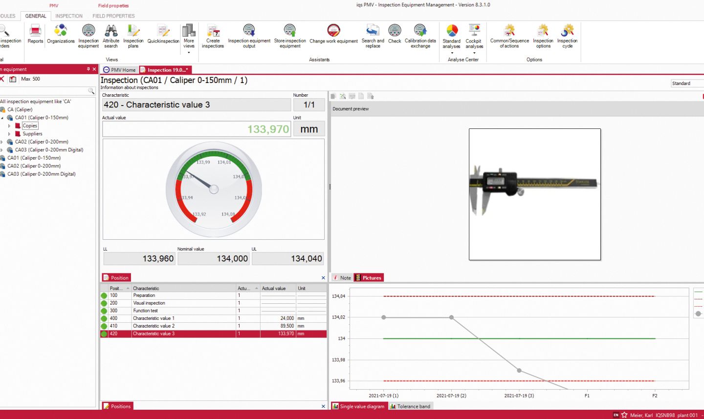Click the Store inspection equipment icon
The width and height of the screenshot is (704, 419).
pyautogui.click(x=290, y=36)
